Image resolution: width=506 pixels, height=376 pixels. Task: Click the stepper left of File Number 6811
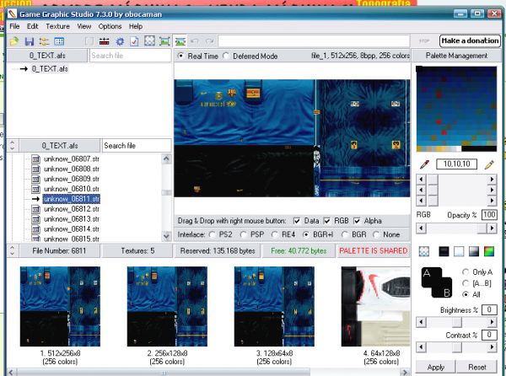[x=13, y=250]
